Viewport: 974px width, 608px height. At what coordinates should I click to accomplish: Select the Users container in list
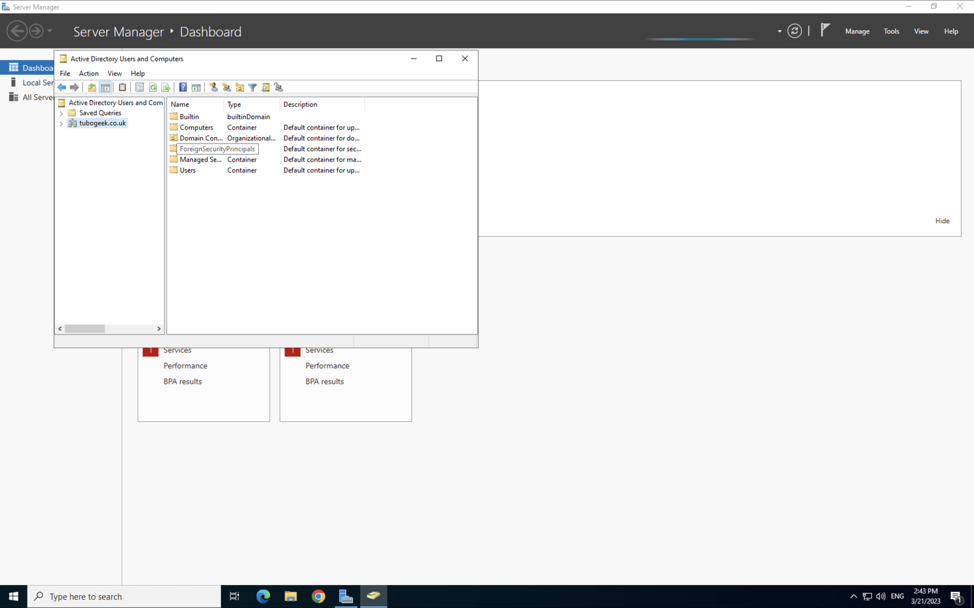tap(187, 171)
